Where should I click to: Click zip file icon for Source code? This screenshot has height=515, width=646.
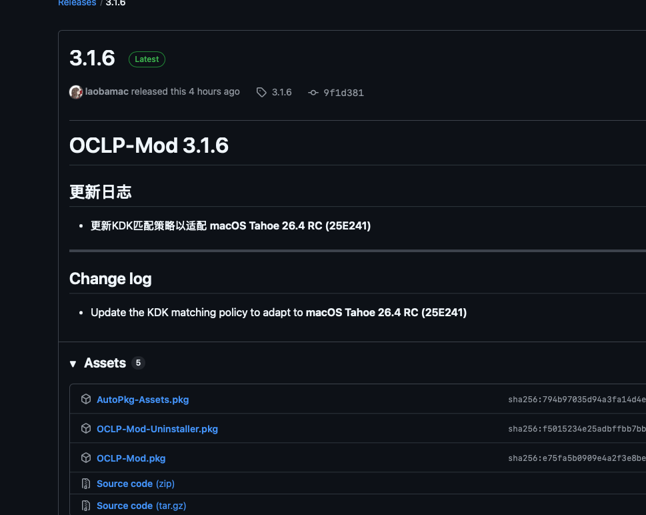(x=86, y=484)
